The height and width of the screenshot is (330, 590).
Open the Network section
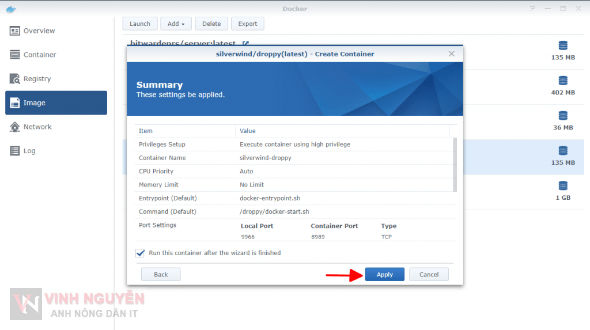coord(37,127)
